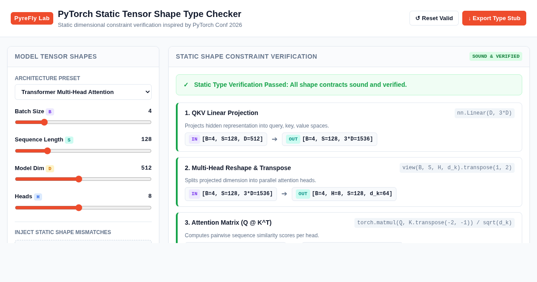The image size is (537, 282).
Task: Click the 'Static Type Verification Passed' message
Action: (x=300, y=85)
